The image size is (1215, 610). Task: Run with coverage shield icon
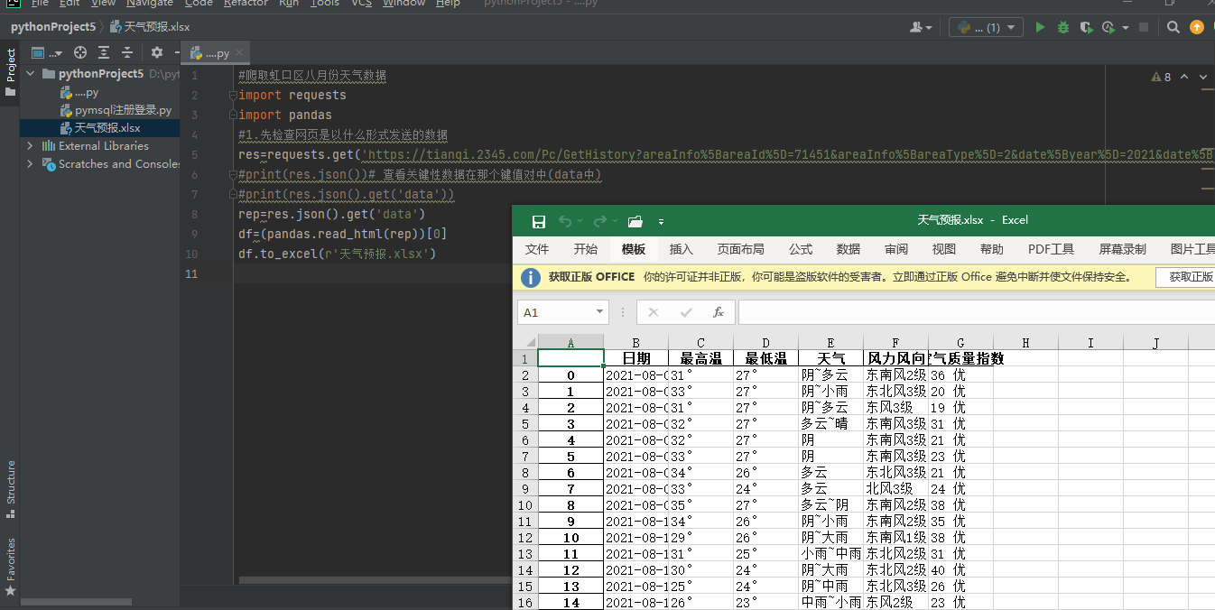click(x=1086, y=28)
